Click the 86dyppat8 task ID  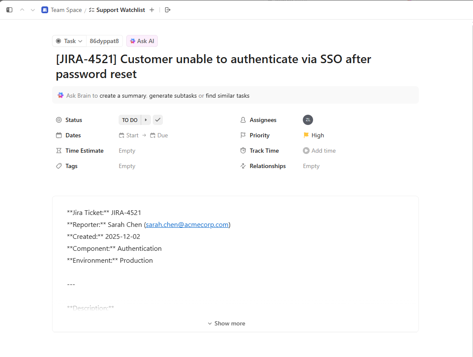[x=104, y=41]
